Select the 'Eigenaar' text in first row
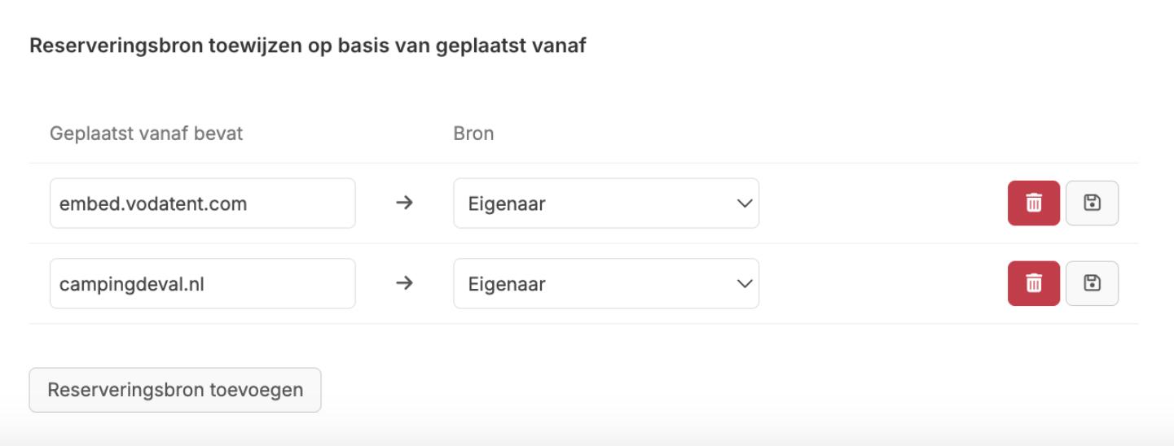 (x=506, y=204)
